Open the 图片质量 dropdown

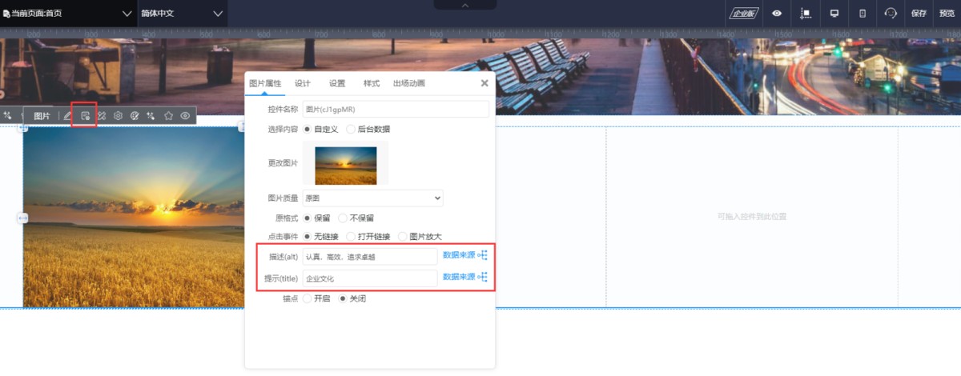[372, 198]
